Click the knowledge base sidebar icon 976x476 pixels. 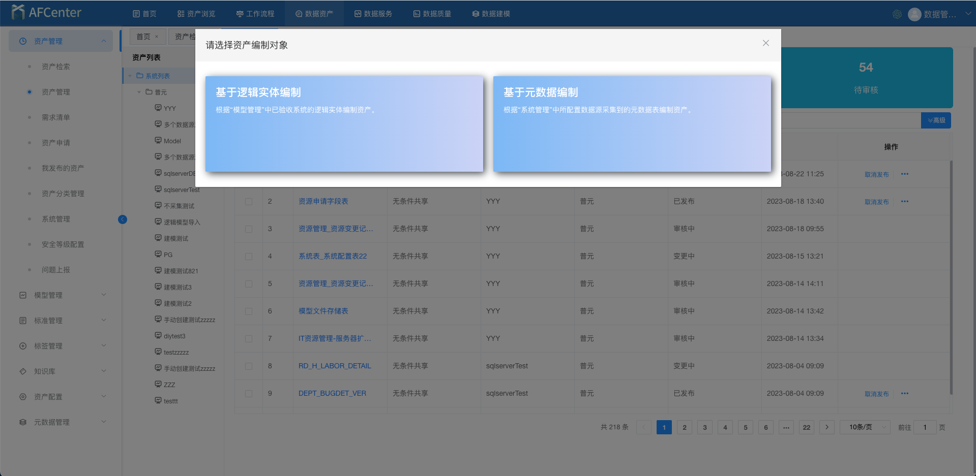pos(23,371)
